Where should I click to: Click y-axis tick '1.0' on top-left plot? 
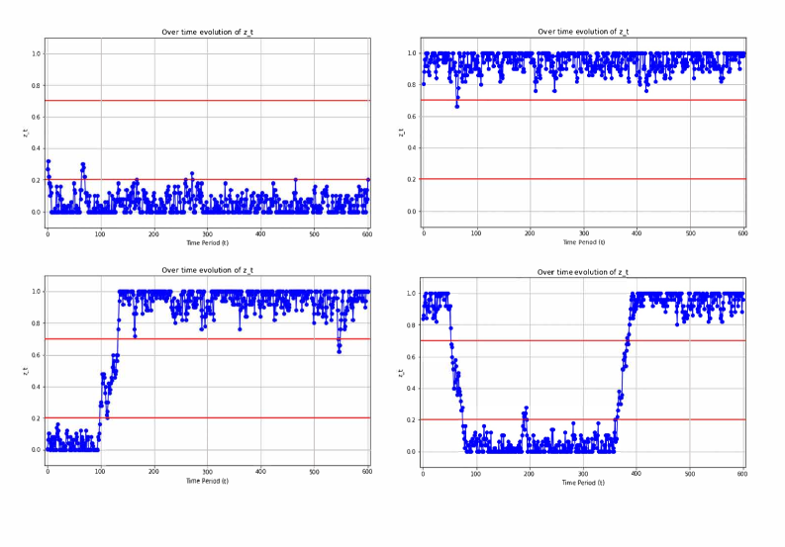(36, 53)
